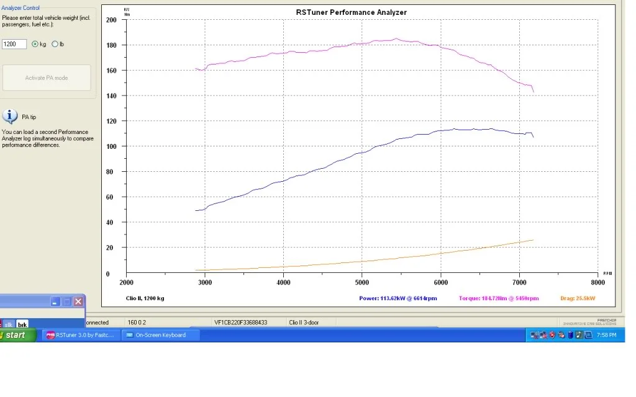Click the battery indicator tray icon
This screenshot has width=636, height=397.
tap(570, 335)
